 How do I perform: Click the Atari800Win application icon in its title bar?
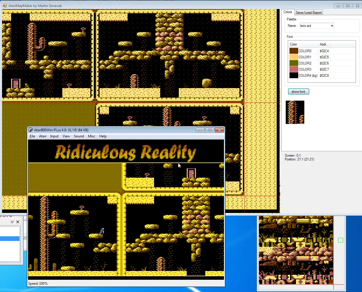coord(31,130)
